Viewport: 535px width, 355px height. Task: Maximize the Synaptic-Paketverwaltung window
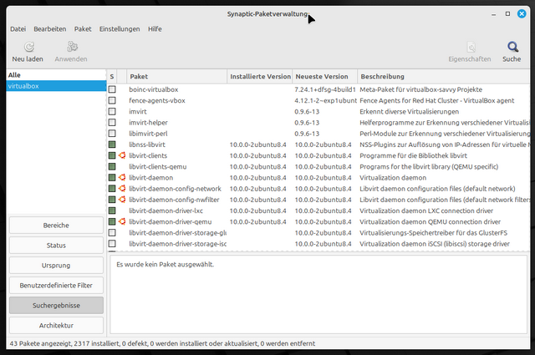507,13
